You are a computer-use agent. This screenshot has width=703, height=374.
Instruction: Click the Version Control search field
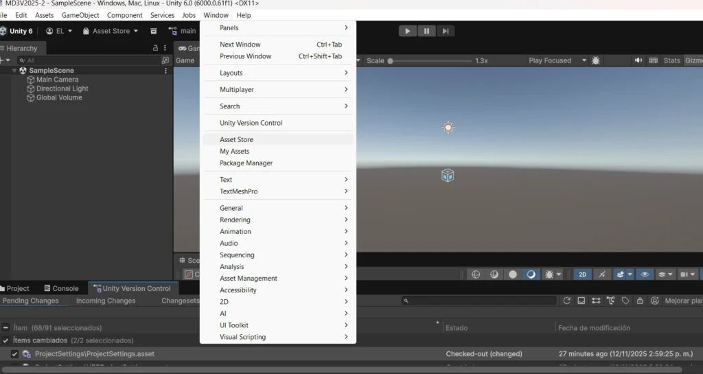click(479, 301)
